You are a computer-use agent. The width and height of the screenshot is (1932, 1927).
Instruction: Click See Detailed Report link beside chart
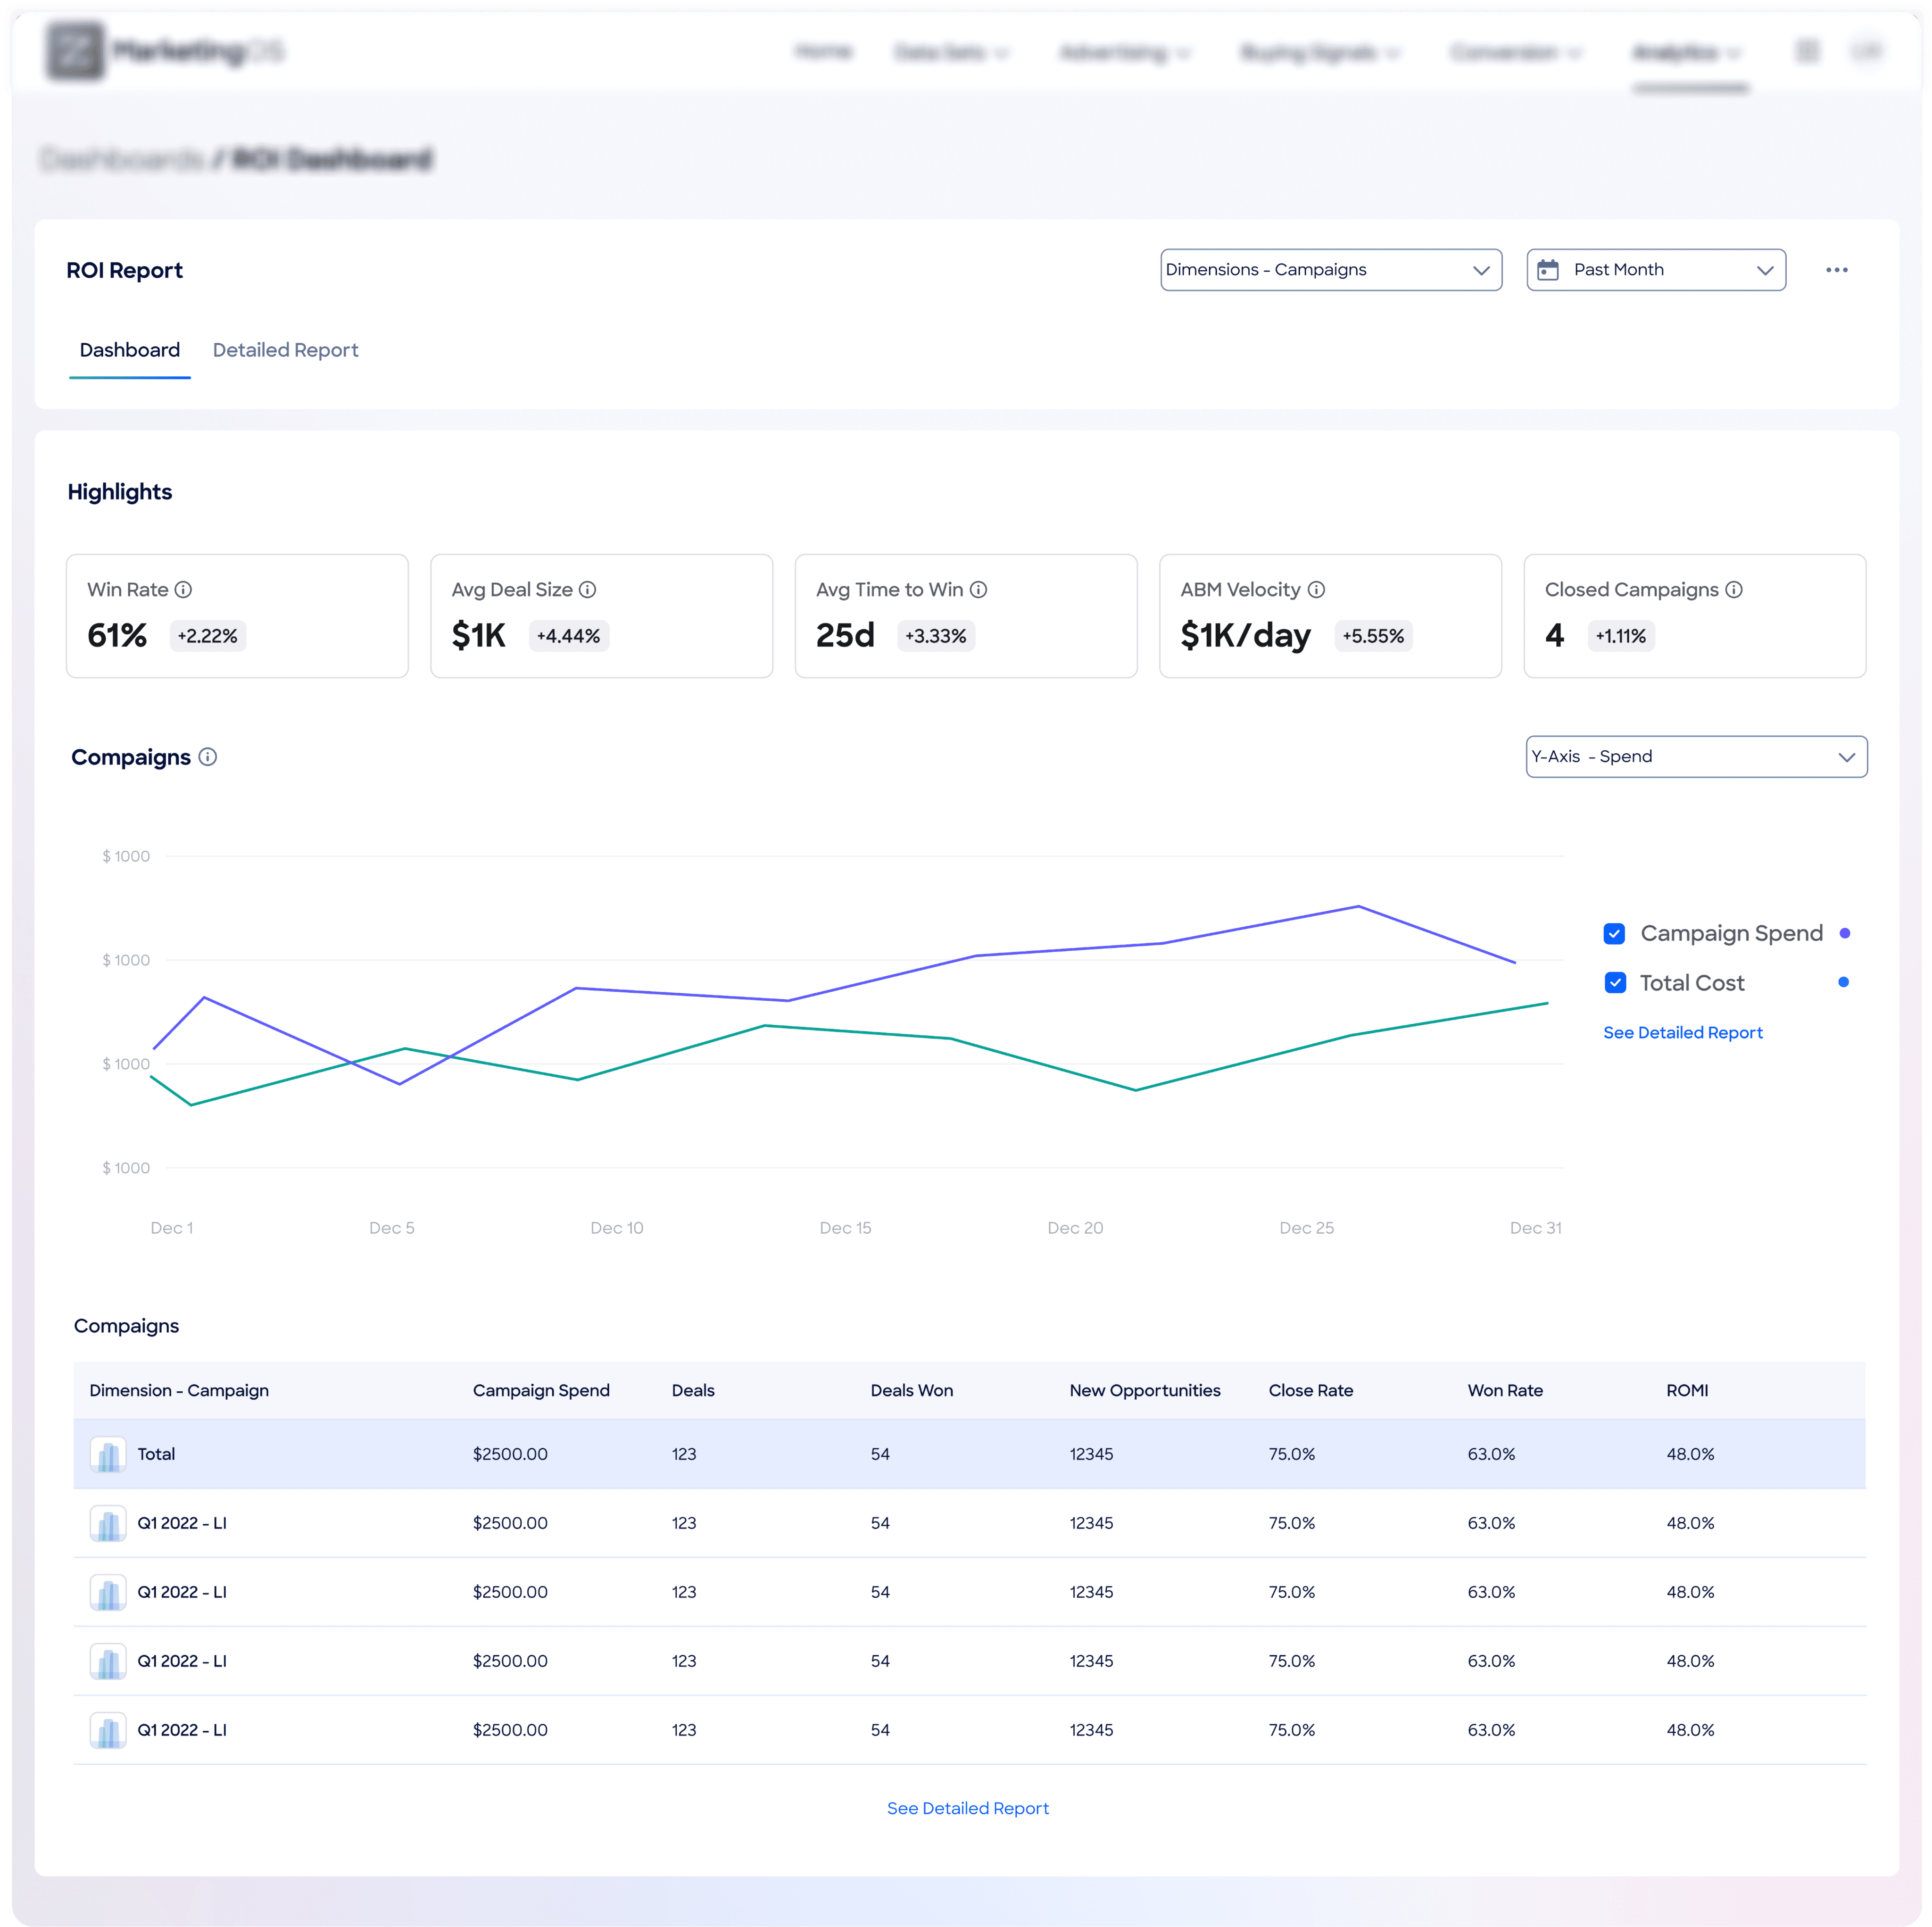tap(1683, 1033)
